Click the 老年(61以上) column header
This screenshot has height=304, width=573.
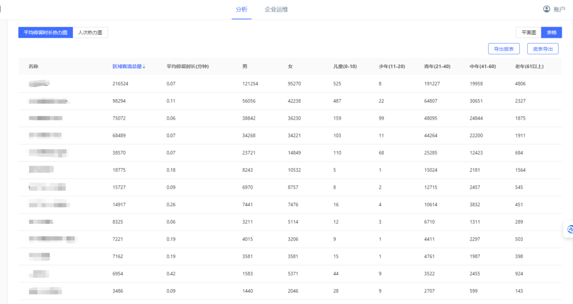(529, 66)
